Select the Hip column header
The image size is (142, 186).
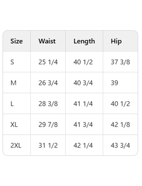click(x=116, y=42)
